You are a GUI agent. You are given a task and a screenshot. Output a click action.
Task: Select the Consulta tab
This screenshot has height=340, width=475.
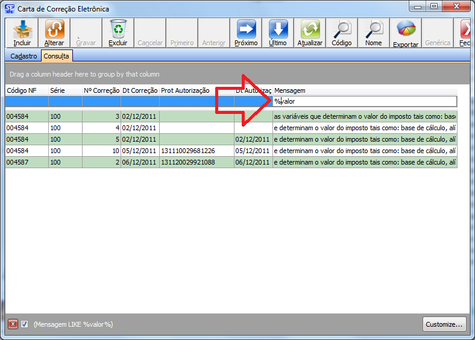tap(57, 56)
